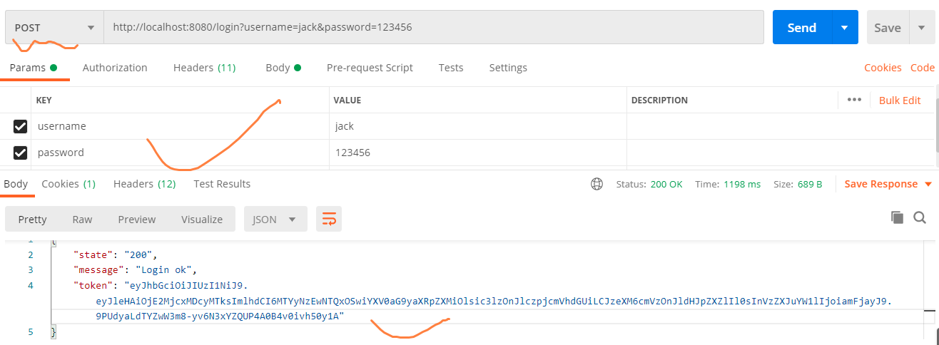The height and width of the screenshot is (345, 939).
Task: Click the params table scrollbar
Action: (x=937, y=125)
